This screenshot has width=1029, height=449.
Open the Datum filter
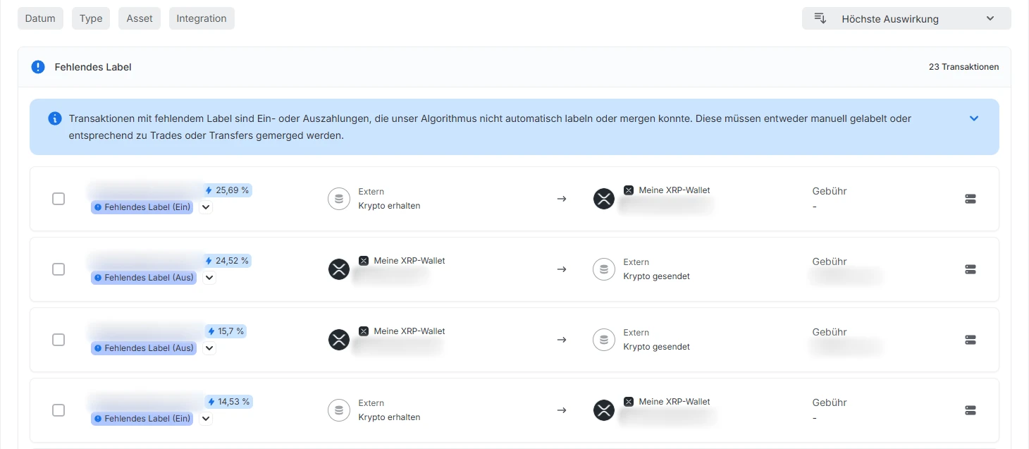[x=40, y=18]
